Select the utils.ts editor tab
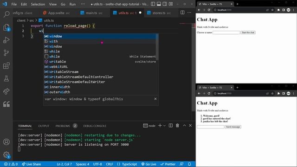Image resolution: width=297 pixels, height=167 pixels. click(x=127, y=13)
